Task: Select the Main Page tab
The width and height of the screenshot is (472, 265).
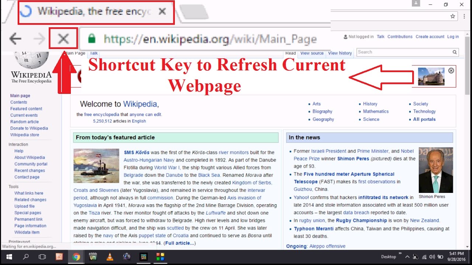Action: (74, 53)
